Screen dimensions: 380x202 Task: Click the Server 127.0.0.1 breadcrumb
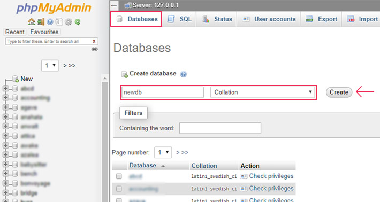[155, 5]
